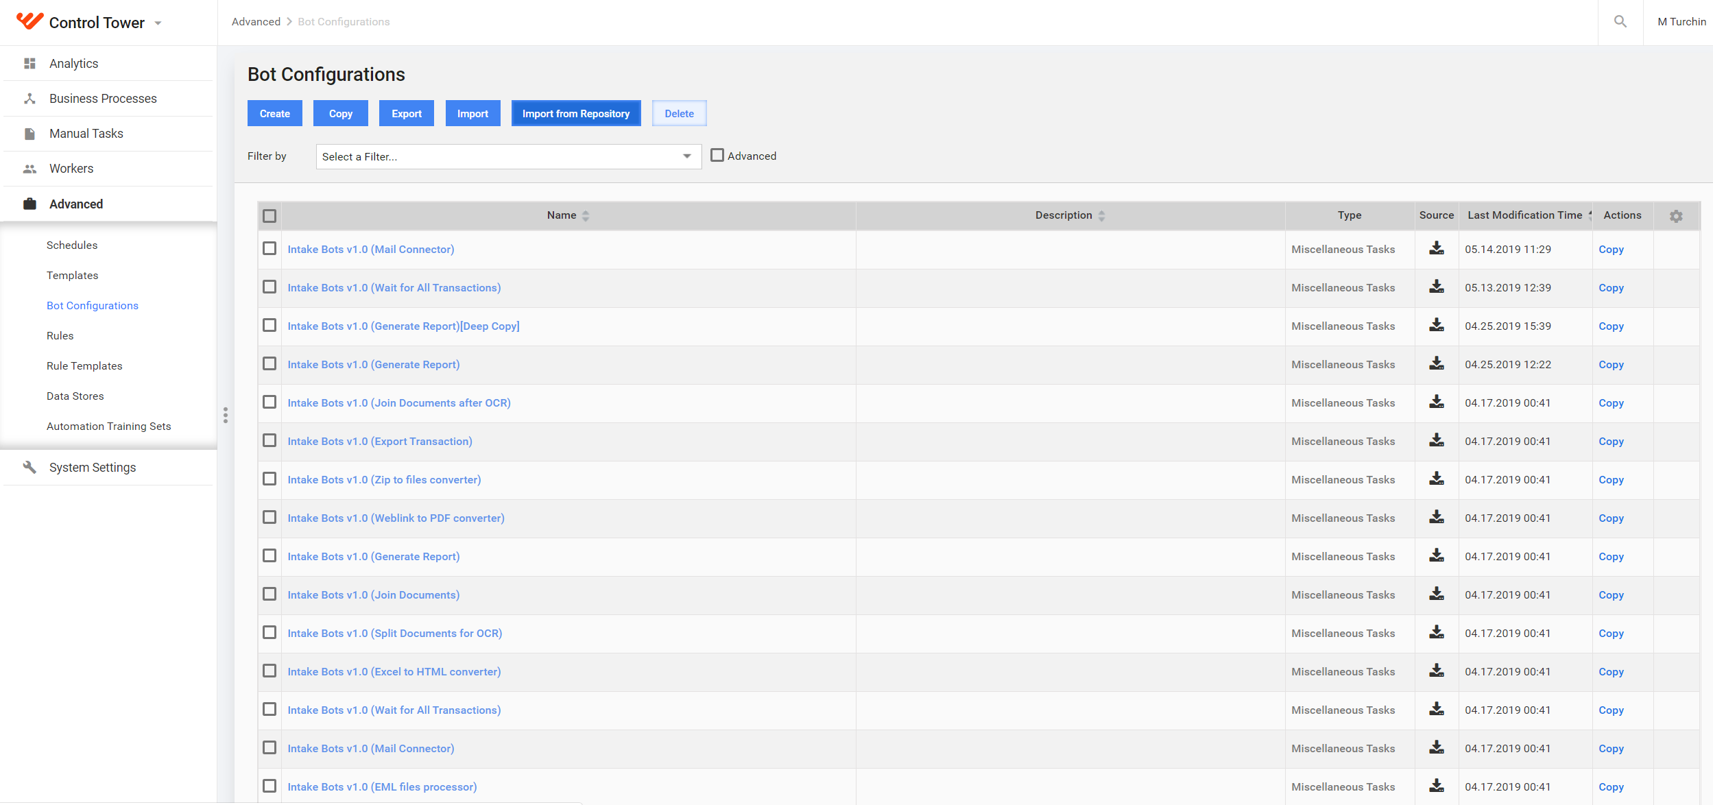
Task: Click the Control Tower logo icon
Action: (x=29, y=21)
